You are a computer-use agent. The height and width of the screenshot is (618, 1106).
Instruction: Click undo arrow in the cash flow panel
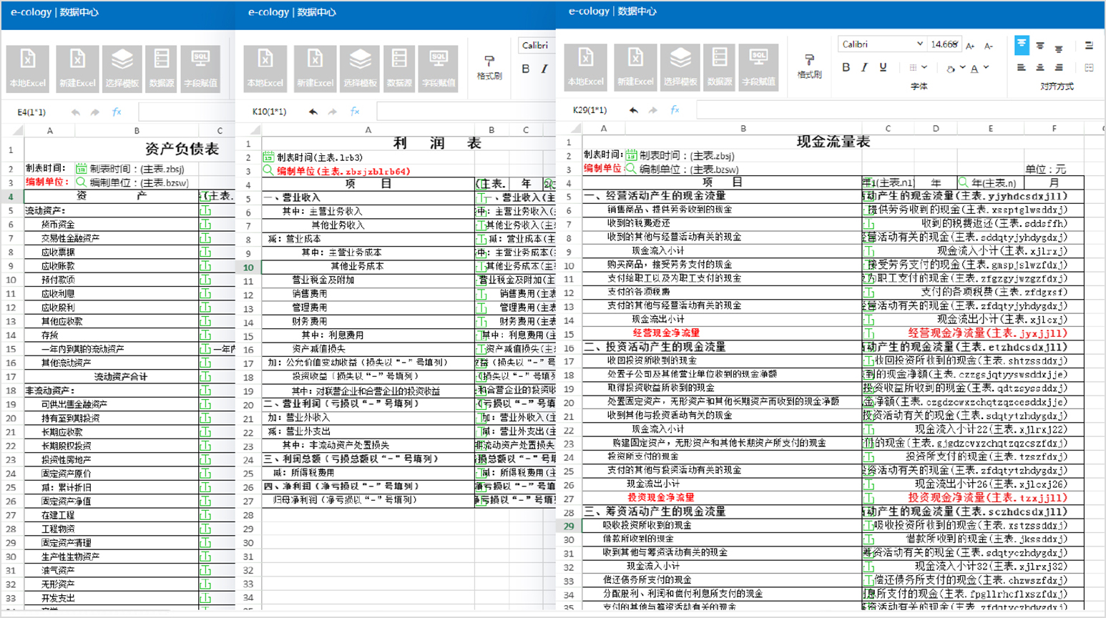(633, 110)
